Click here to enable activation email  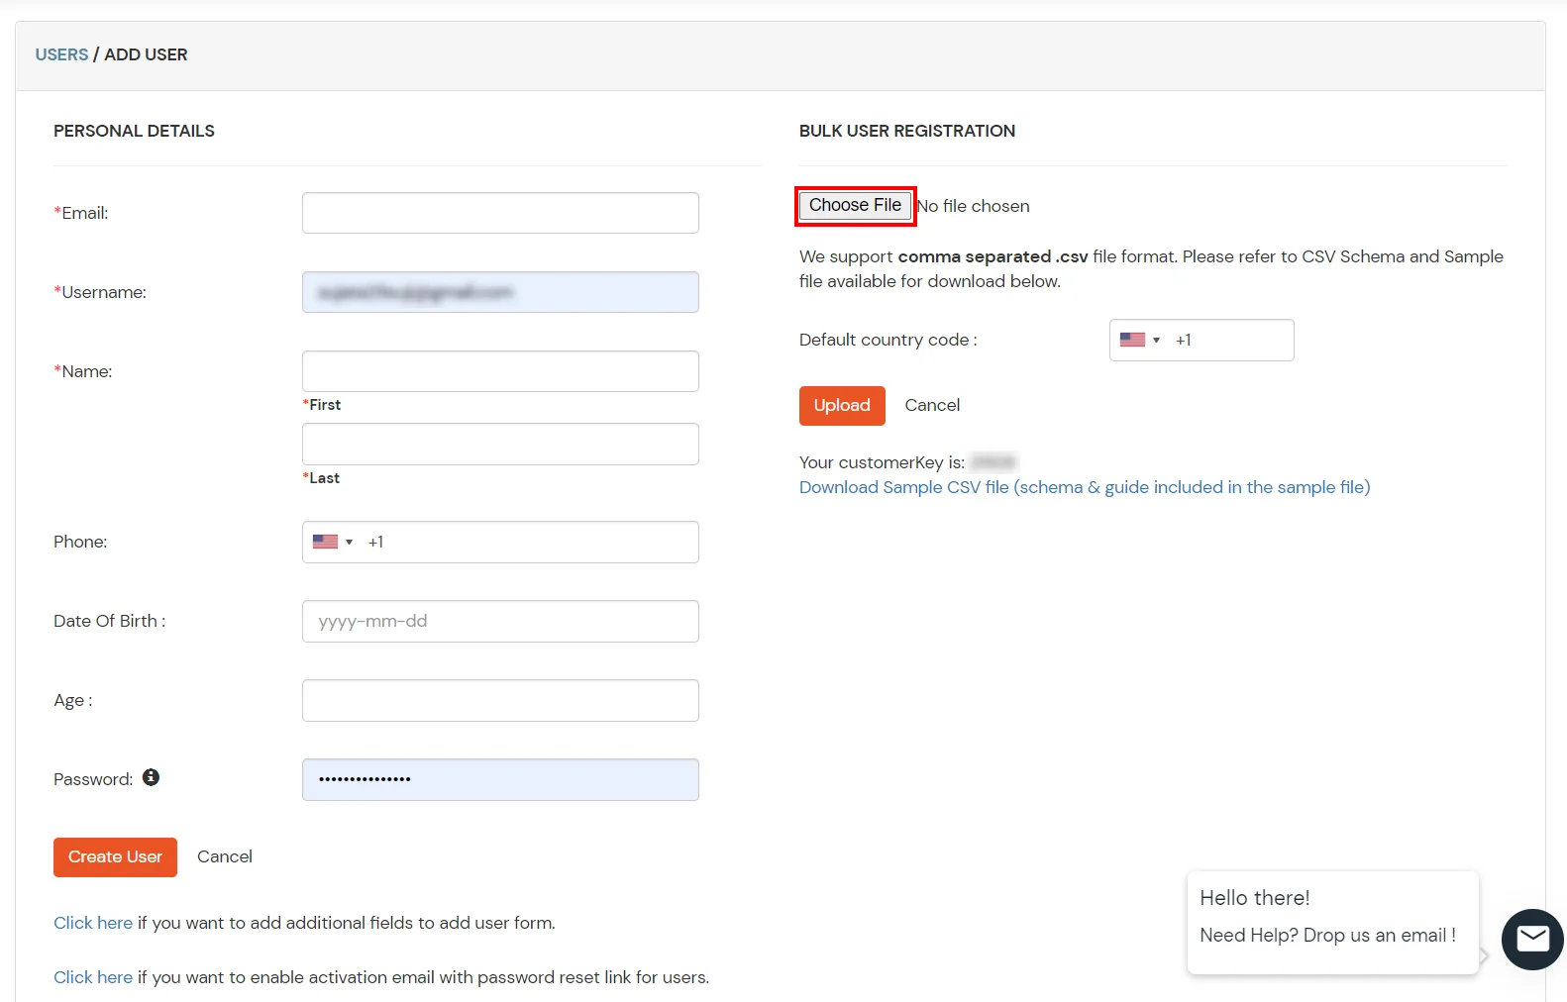93,977
